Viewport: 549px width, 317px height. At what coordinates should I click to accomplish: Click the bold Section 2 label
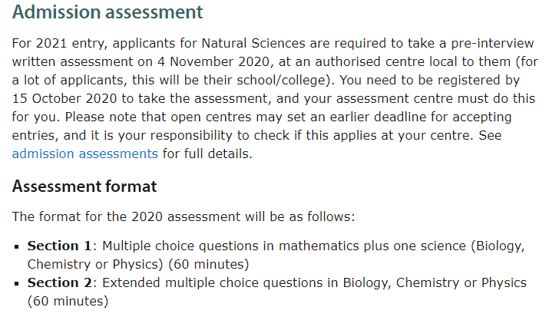point(60,282)
